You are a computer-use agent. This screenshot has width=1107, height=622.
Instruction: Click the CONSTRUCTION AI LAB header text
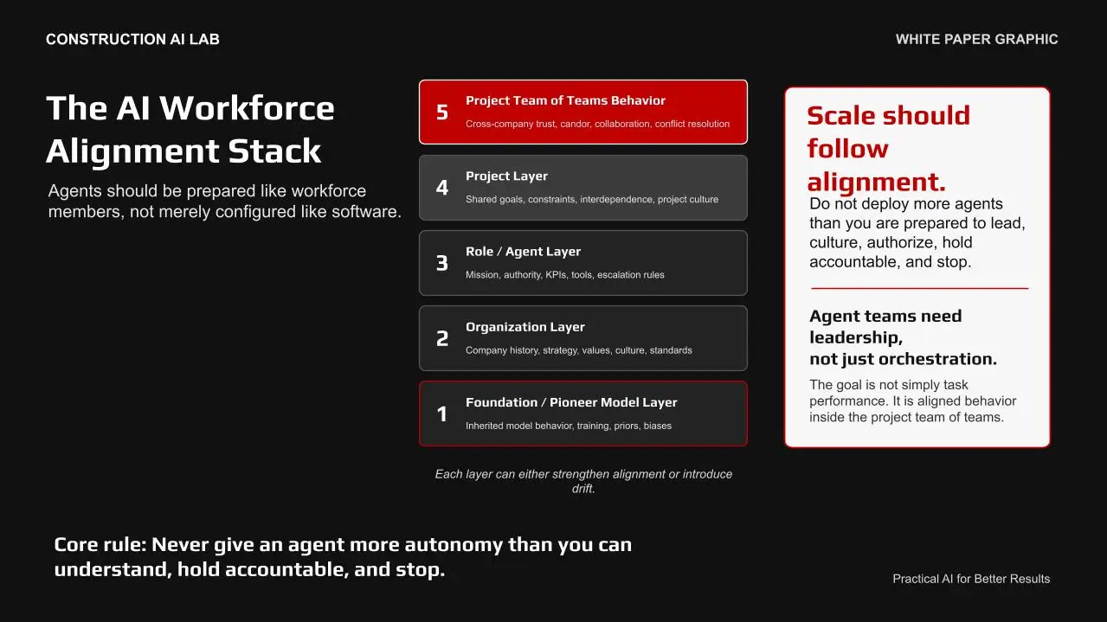tap(132, 39)
